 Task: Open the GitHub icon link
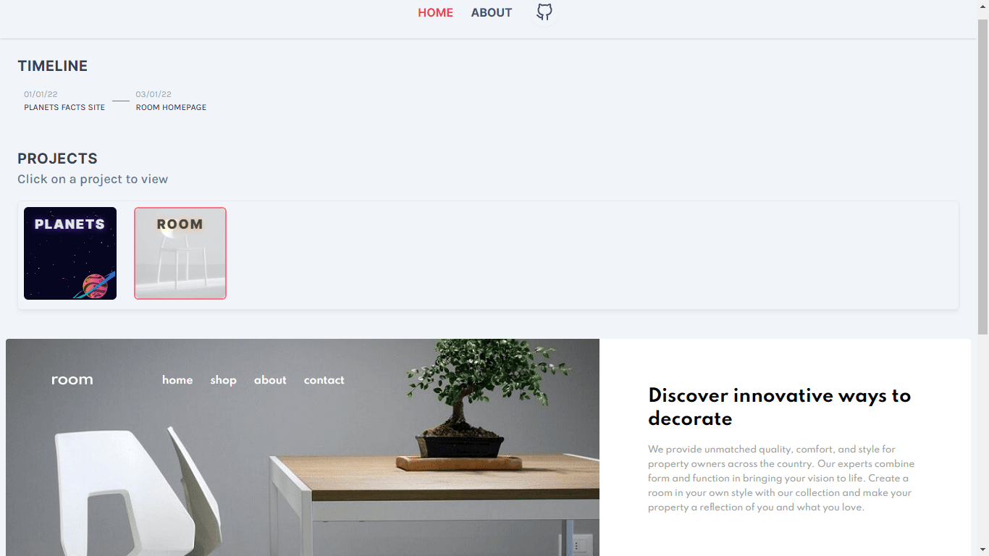coord(544,12)
